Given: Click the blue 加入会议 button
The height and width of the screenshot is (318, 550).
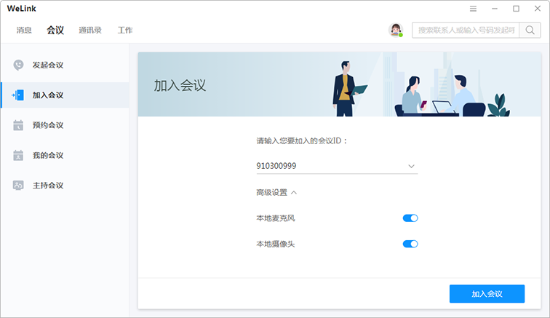Looking at the screenshot, I should (x=487, y=294).
